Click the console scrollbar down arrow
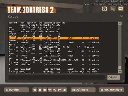Viewport: 128px width, 96px height. [x=120, y=72]
